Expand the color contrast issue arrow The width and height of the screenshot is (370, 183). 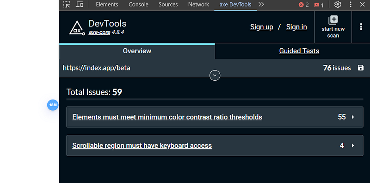click(353, 117)
